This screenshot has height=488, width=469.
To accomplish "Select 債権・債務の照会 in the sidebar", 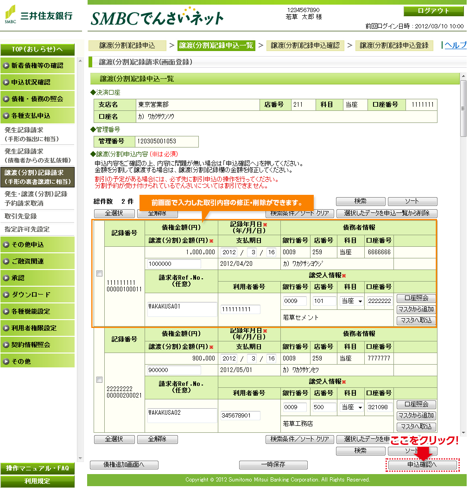I will [38, 99].
